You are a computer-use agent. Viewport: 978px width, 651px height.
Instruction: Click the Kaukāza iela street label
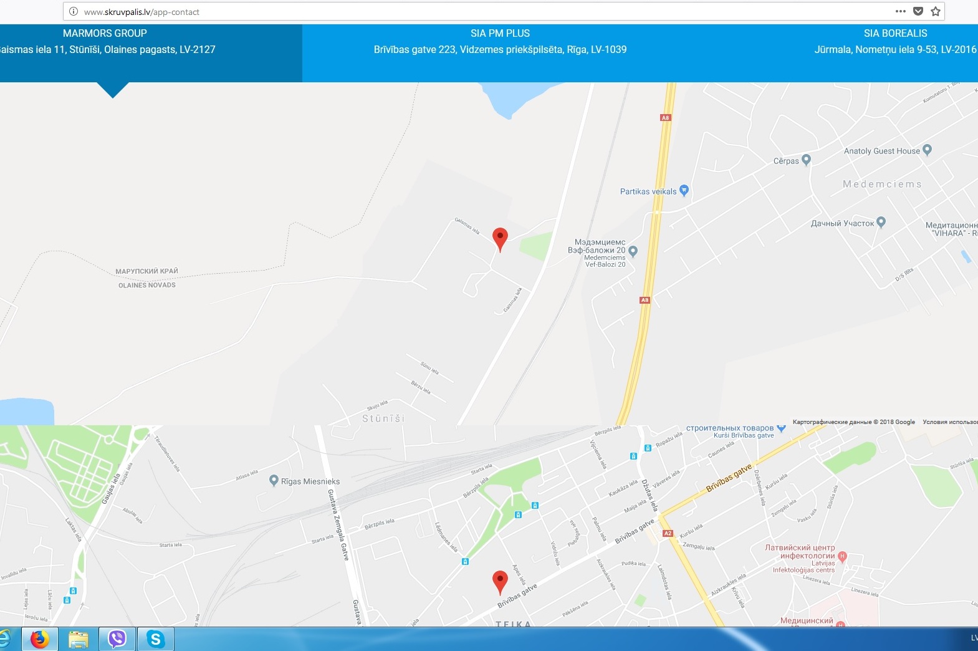tap(623, 488)
